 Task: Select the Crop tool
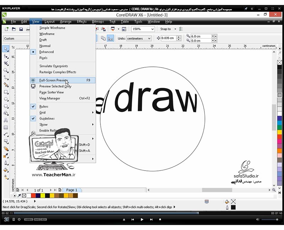(x=6, y=63)
